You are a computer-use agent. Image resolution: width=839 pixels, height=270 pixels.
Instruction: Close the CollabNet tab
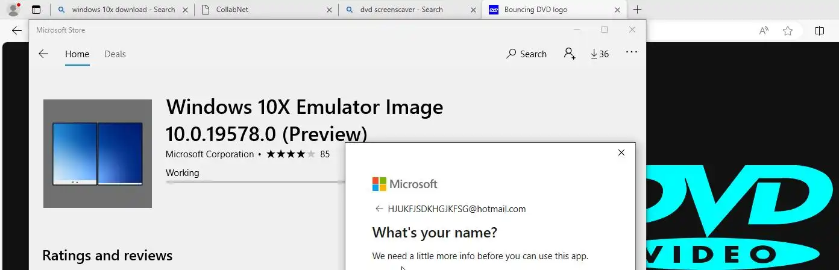(x=328, y=10)
